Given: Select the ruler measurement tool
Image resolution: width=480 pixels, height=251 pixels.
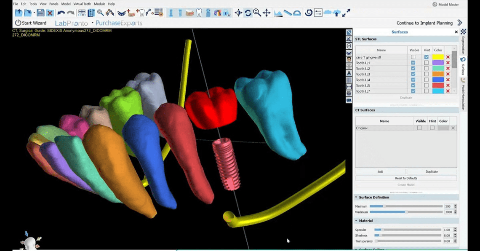Looking at the screenshot, I should pos(287,13).
